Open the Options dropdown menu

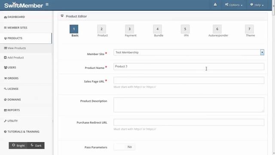click(234, 5)
